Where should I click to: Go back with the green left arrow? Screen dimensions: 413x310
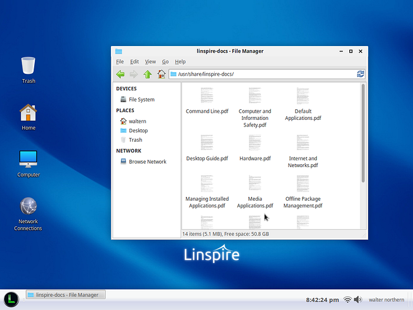click(x=120, y=74)
